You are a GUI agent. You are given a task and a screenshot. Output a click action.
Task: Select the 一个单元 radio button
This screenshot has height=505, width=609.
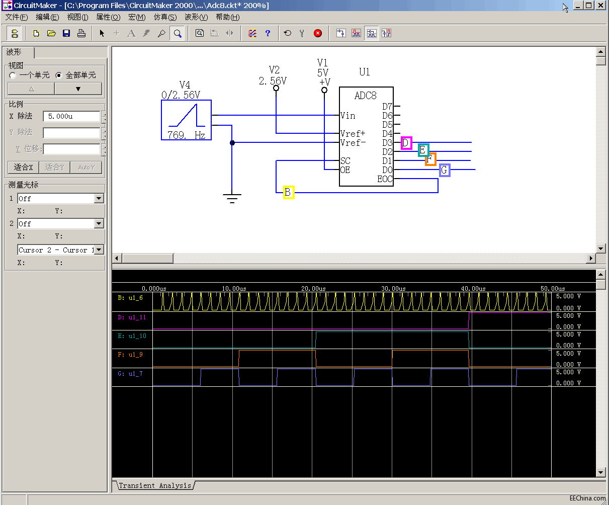point(13,75)
